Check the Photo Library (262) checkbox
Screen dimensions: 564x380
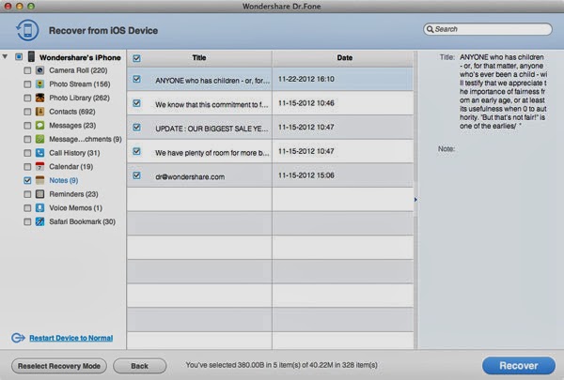[x=27, y=98]
